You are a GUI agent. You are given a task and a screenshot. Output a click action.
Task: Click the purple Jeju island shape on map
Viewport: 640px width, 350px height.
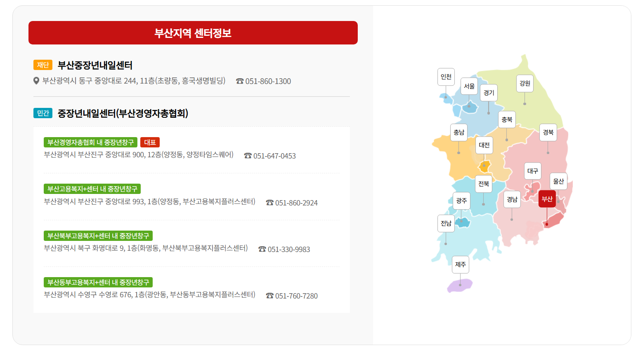pos(459,286)
